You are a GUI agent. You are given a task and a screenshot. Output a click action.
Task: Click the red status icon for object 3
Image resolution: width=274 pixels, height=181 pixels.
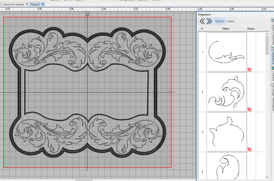(x=249, y=149)
